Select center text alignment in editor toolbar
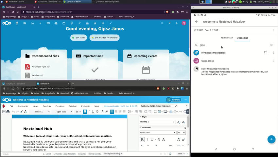This screenshot has width=278, height=157. (x=116, y=112)
